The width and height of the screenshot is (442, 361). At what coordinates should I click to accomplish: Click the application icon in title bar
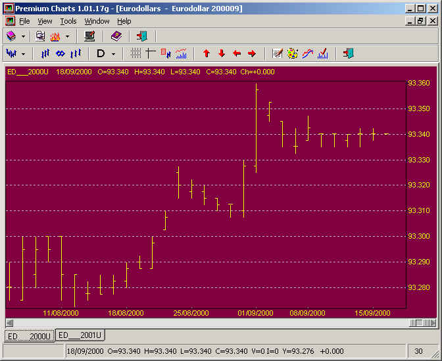pos(9,9)
